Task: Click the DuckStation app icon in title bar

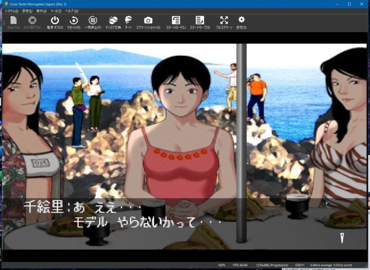Action: [x=6, y=4]
